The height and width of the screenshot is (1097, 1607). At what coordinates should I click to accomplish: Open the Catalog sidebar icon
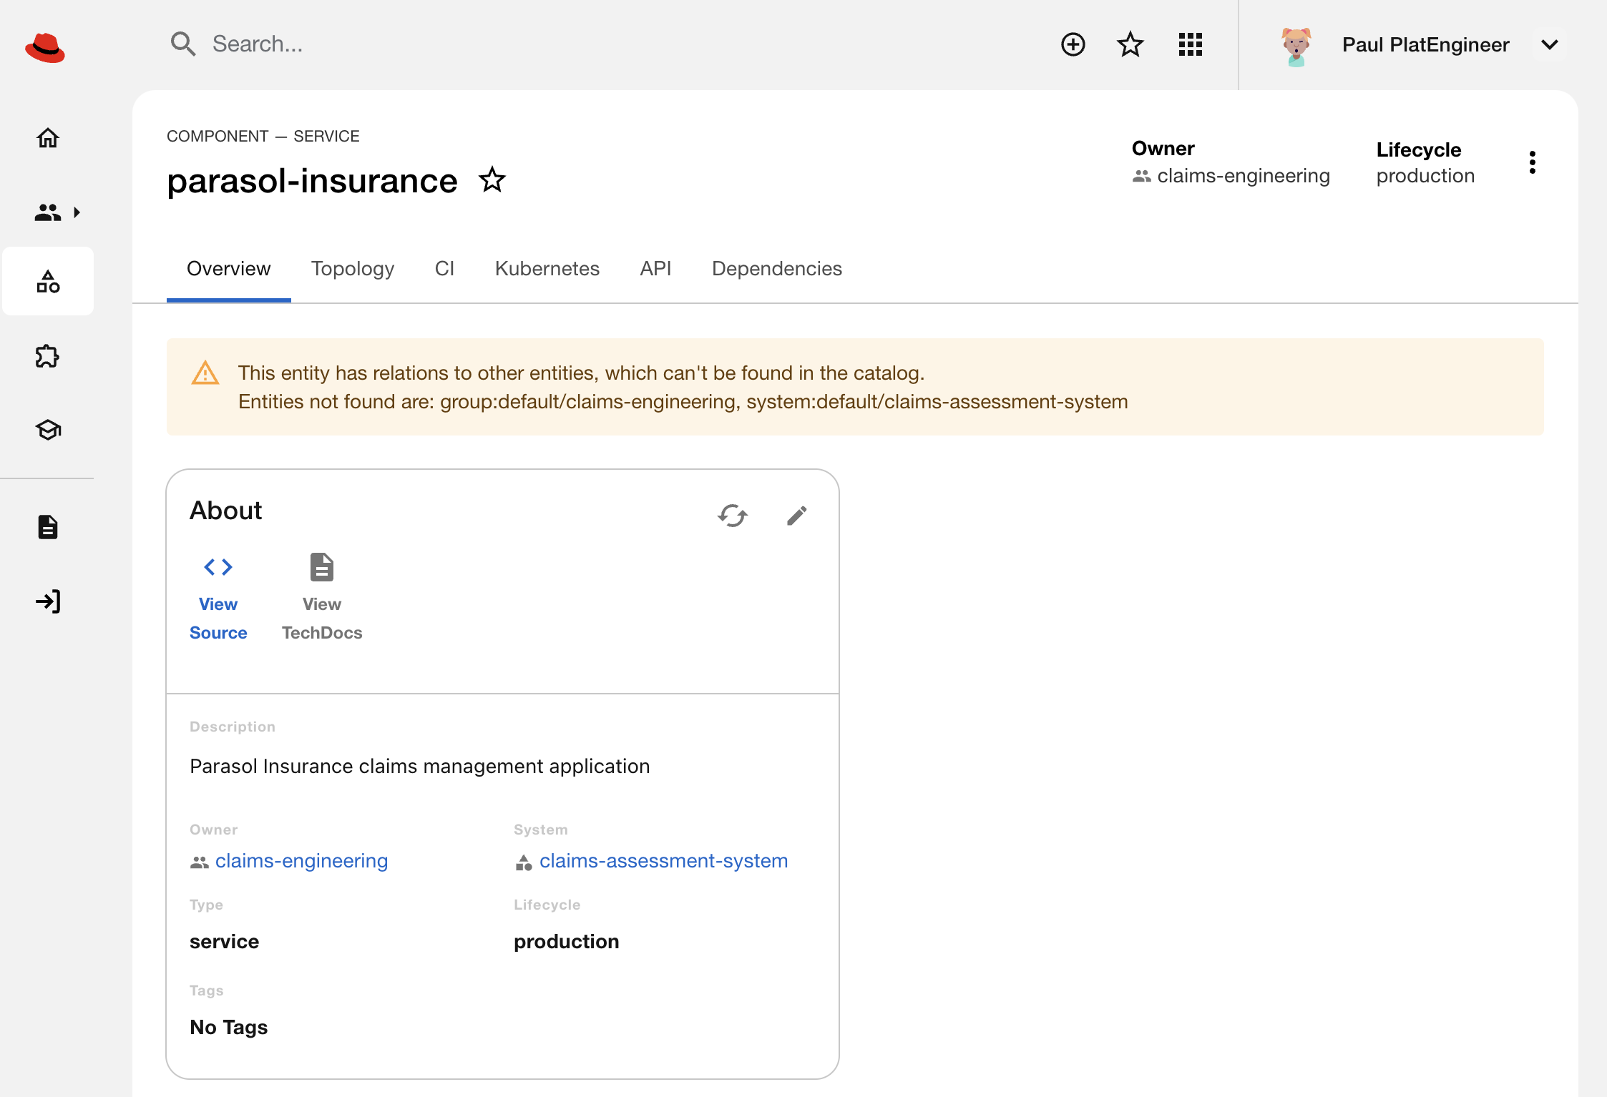(48, 281)
